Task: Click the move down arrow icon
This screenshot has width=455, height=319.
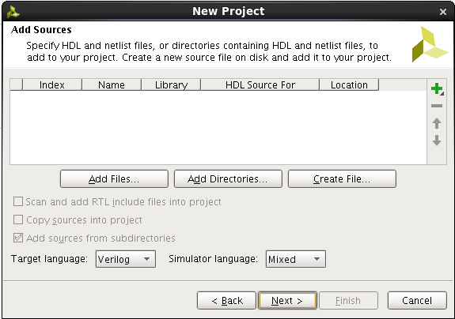Action: click(x=437, y=141)
